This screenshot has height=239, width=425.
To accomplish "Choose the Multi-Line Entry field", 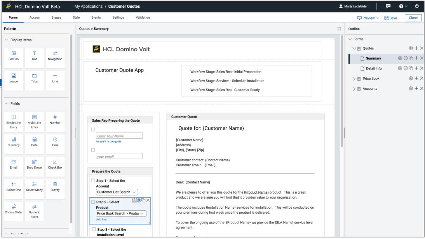I will tap(35, 122).
